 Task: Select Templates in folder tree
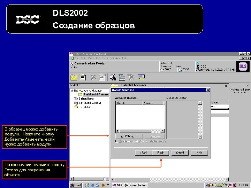[84, 107]
